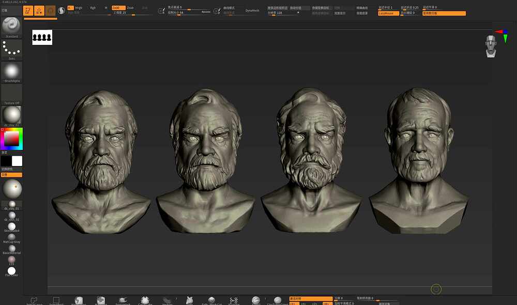The height and width of the screenshot is (305, 517).
Task: Adjust the lazy smooth 0 slider
Action: (433, 8)
